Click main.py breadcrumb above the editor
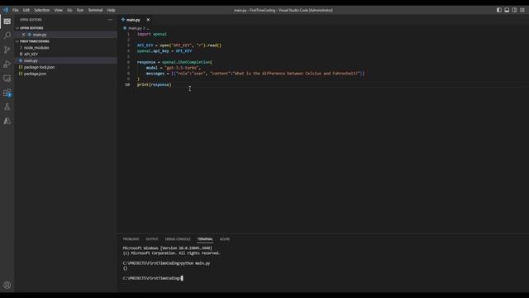Screen dimensions: 529x298 tap(135, 28)
